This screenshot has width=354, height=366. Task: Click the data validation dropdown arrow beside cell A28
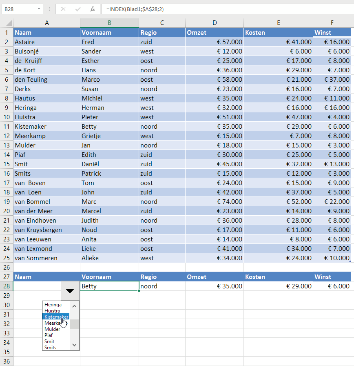point(69,291)
